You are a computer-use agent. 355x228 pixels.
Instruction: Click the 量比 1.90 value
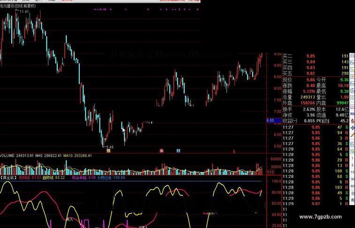point(344,97)
